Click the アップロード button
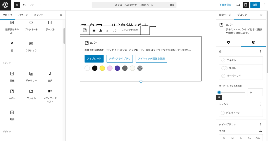The height and width of the screenshot is (142, 268). 94,59
